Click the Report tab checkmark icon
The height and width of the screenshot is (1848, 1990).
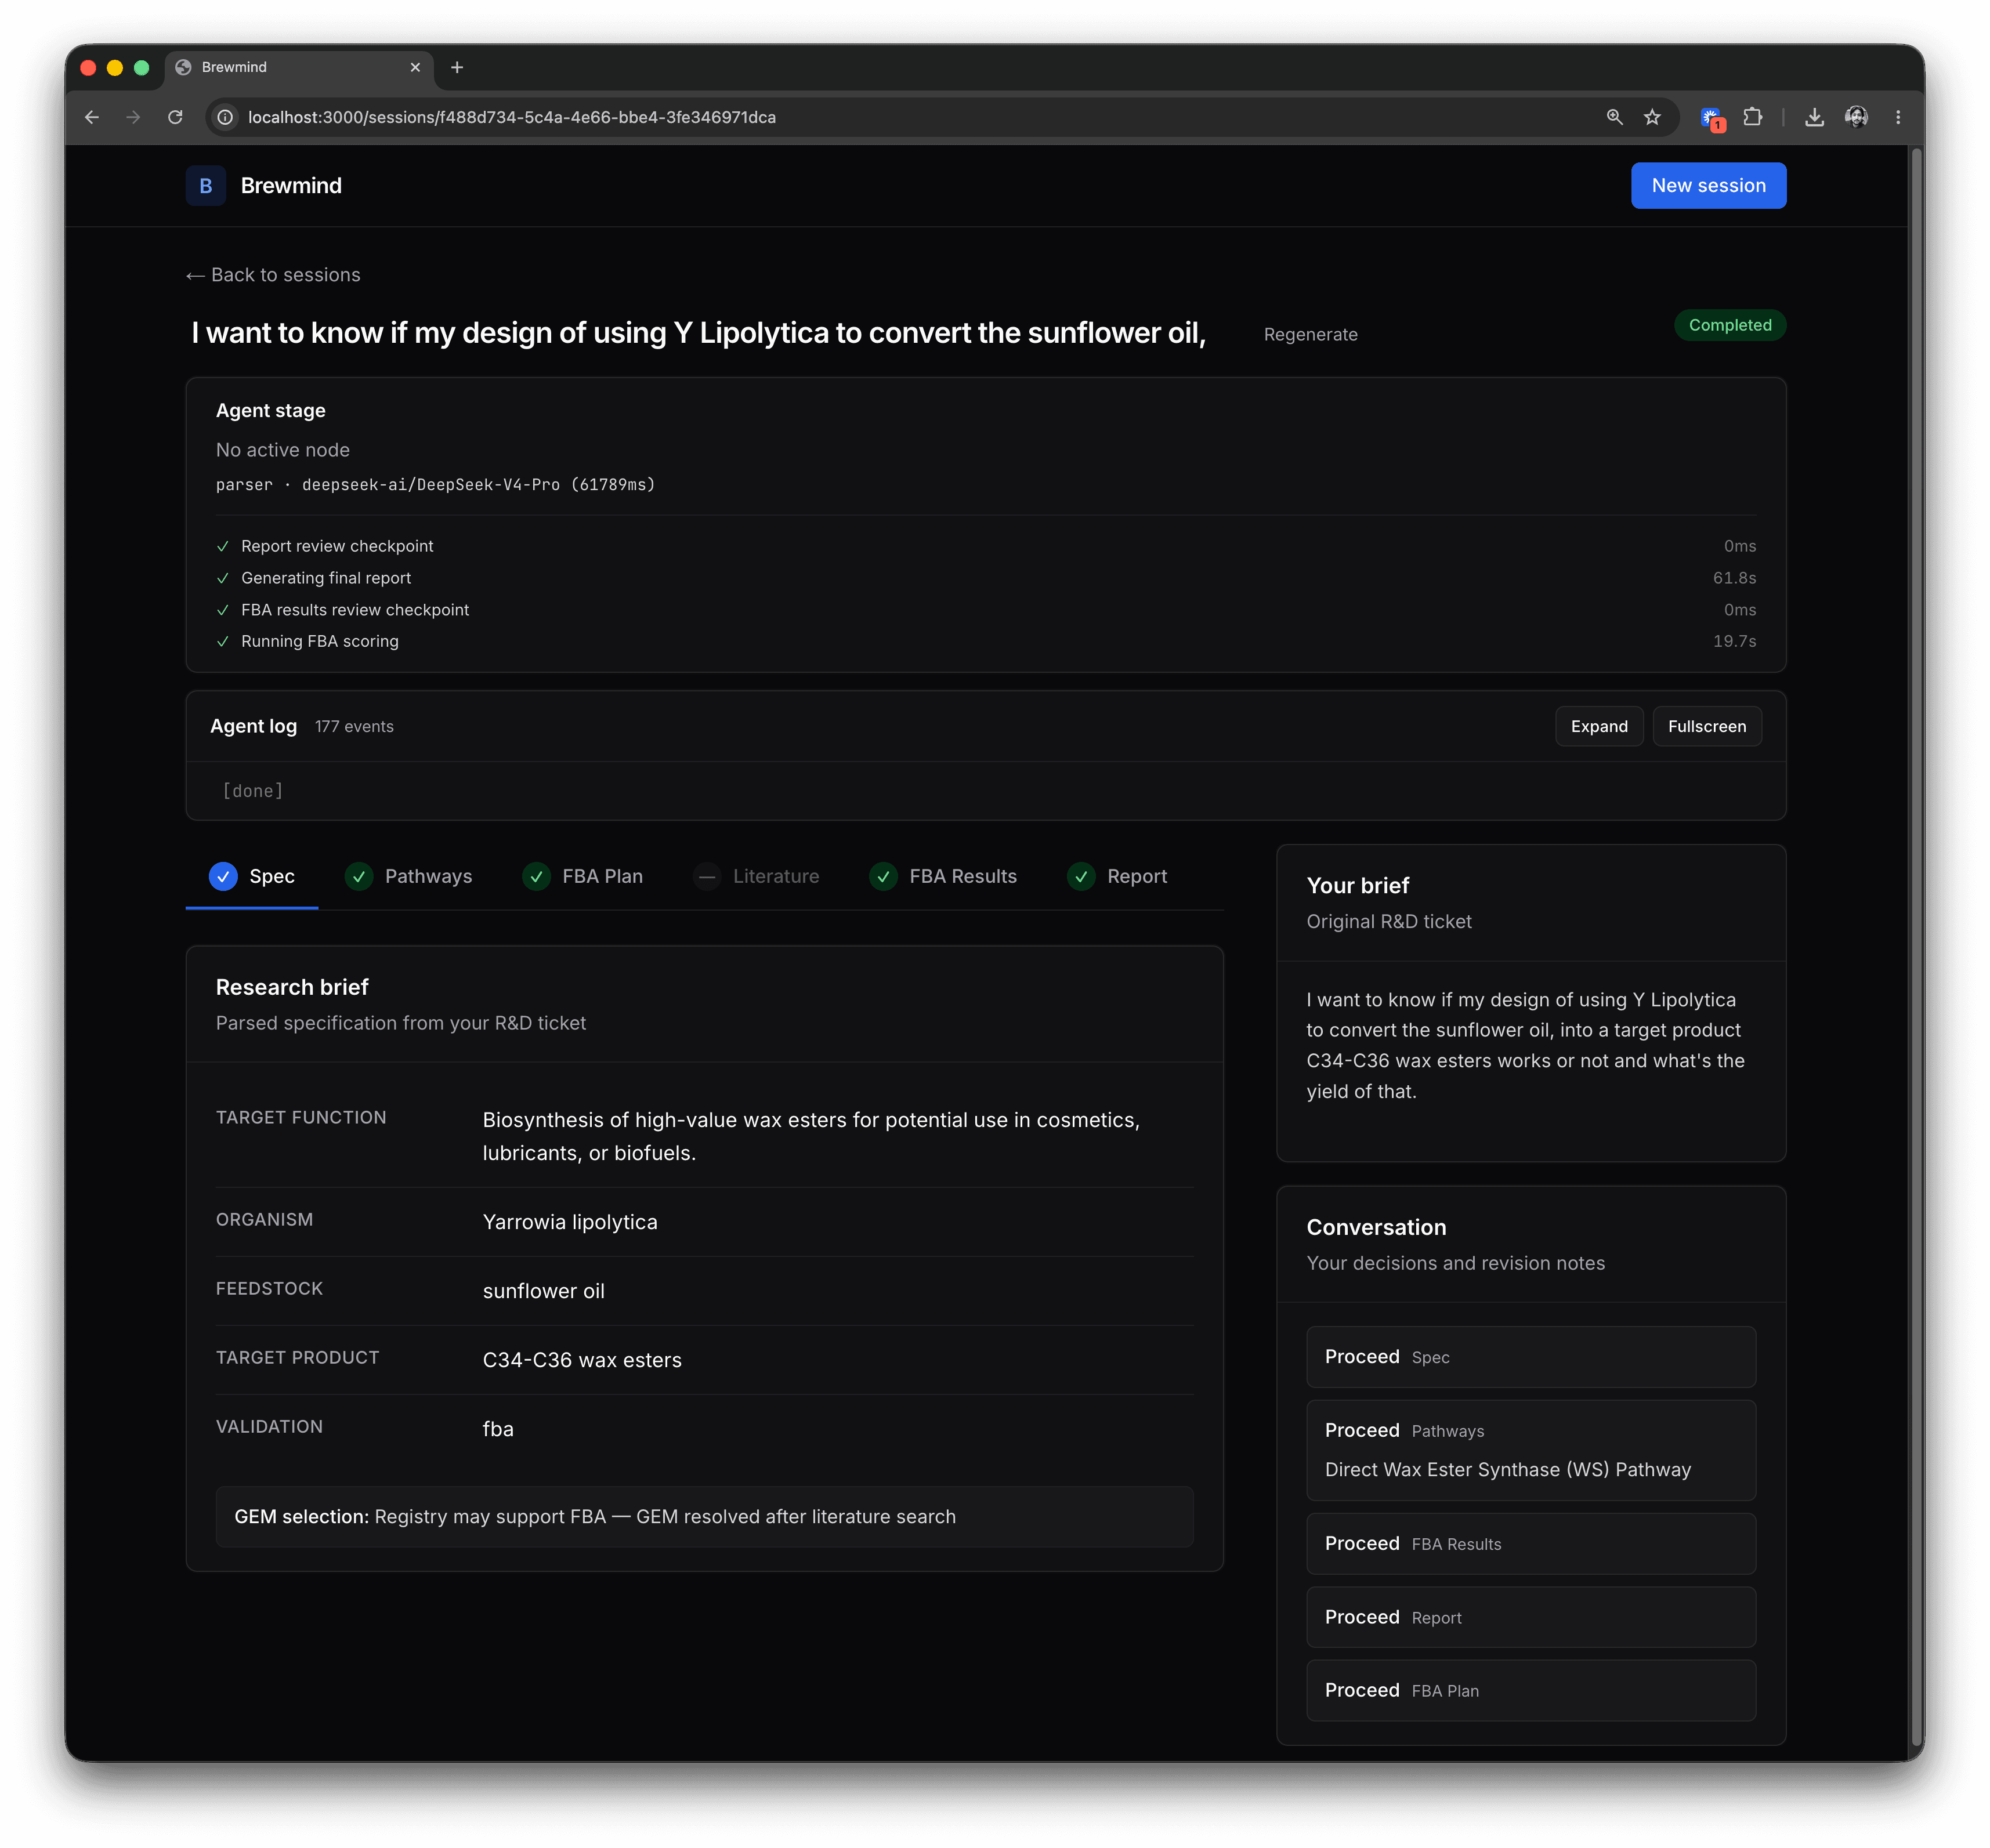click(1081, 876)
